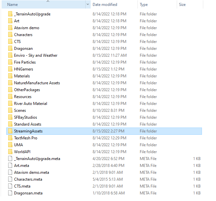The height and width of the screenshot is (201, 216).
Task: Select the OtherPackages folder icon
Action: [10, 90]
